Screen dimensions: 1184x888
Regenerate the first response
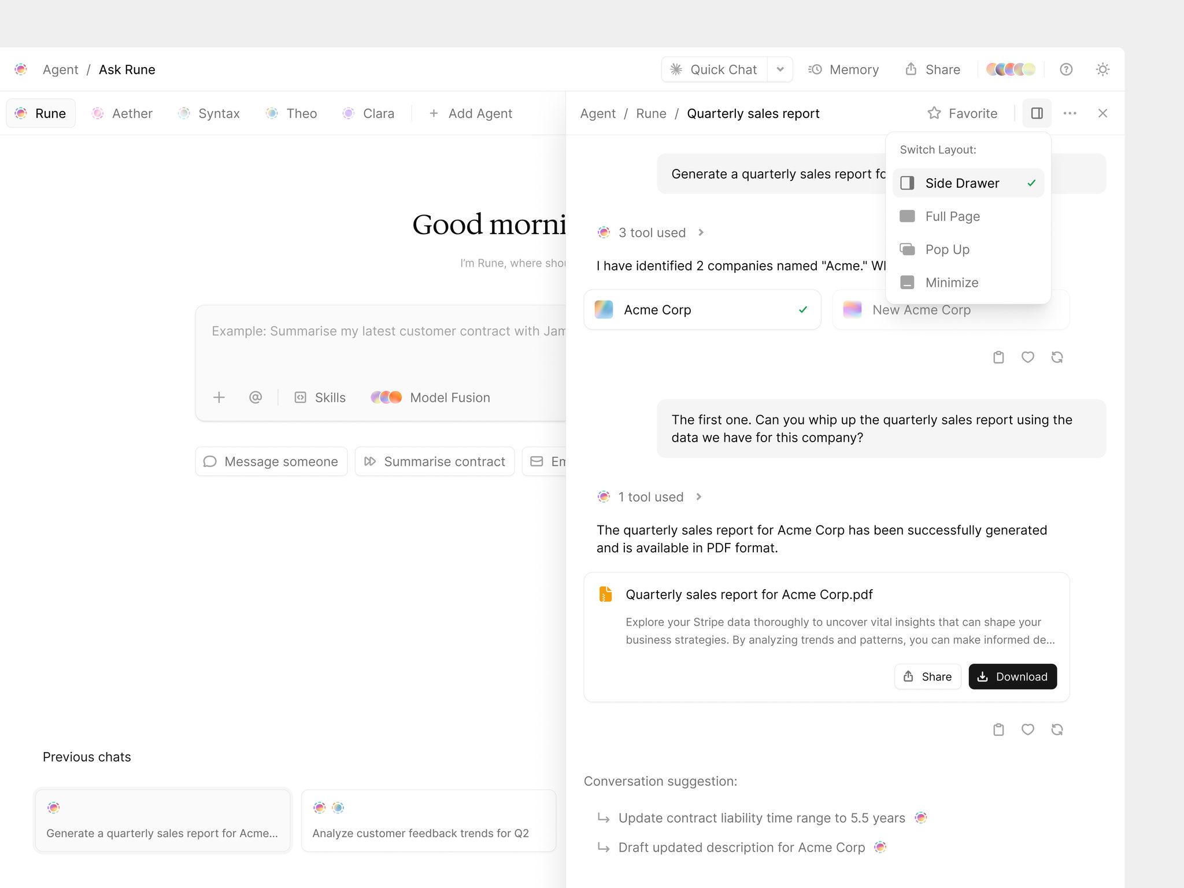point(1057,357)
